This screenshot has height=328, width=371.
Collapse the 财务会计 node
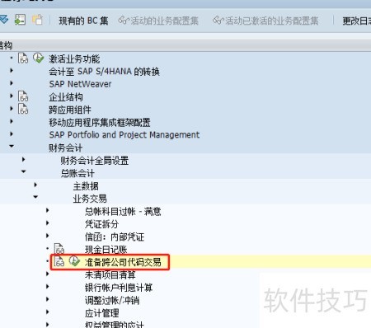12,146
